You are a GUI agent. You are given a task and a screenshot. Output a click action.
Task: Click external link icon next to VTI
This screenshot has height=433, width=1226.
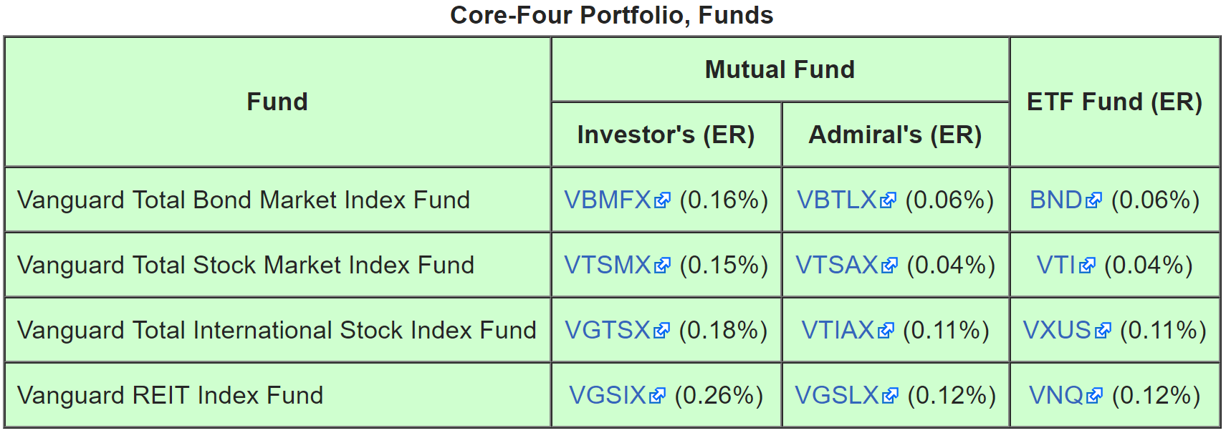coord(1087,266)
